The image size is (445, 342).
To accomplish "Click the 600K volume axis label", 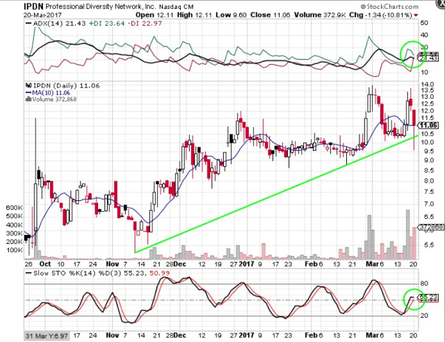I will [14, 208].
